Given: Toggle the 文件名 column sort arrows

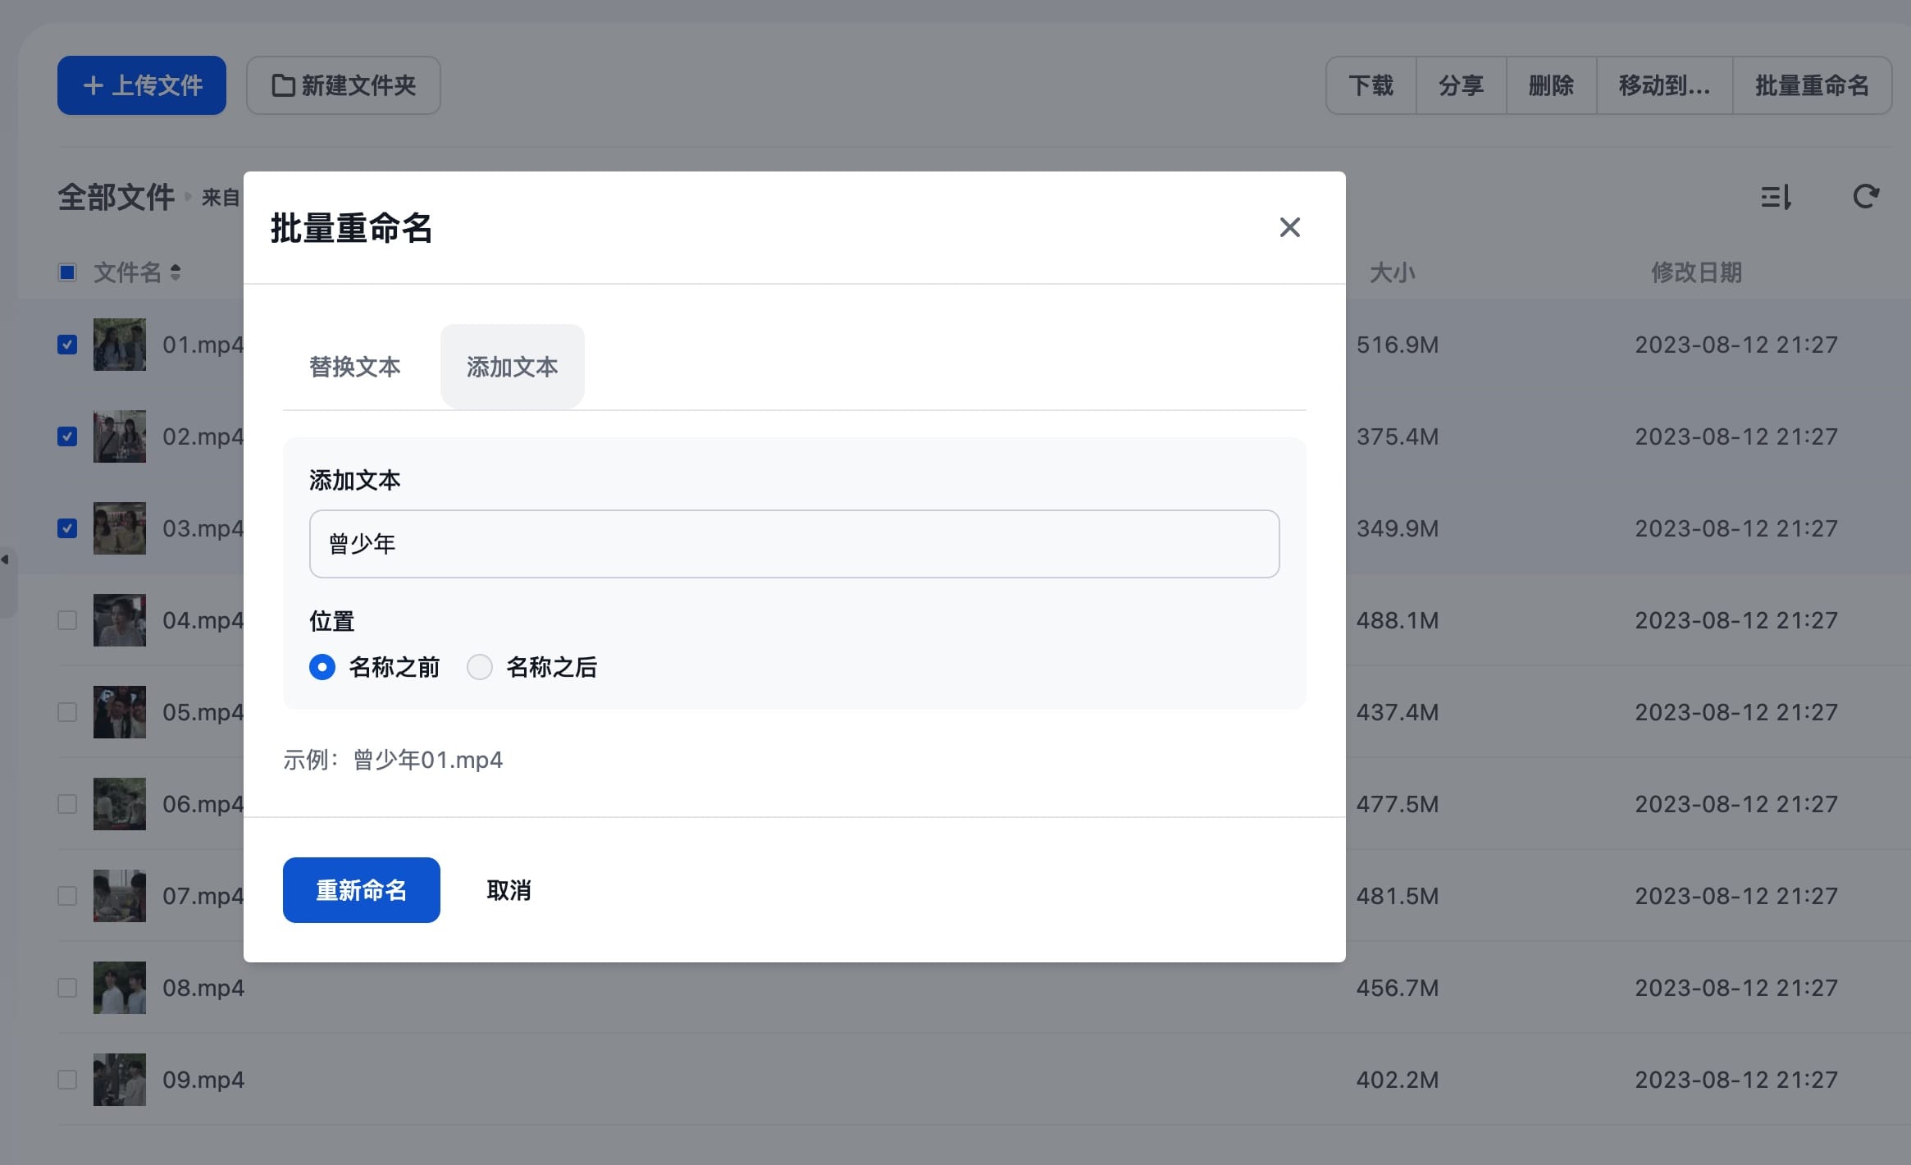Looking at the screenshot, I should 176,272.
